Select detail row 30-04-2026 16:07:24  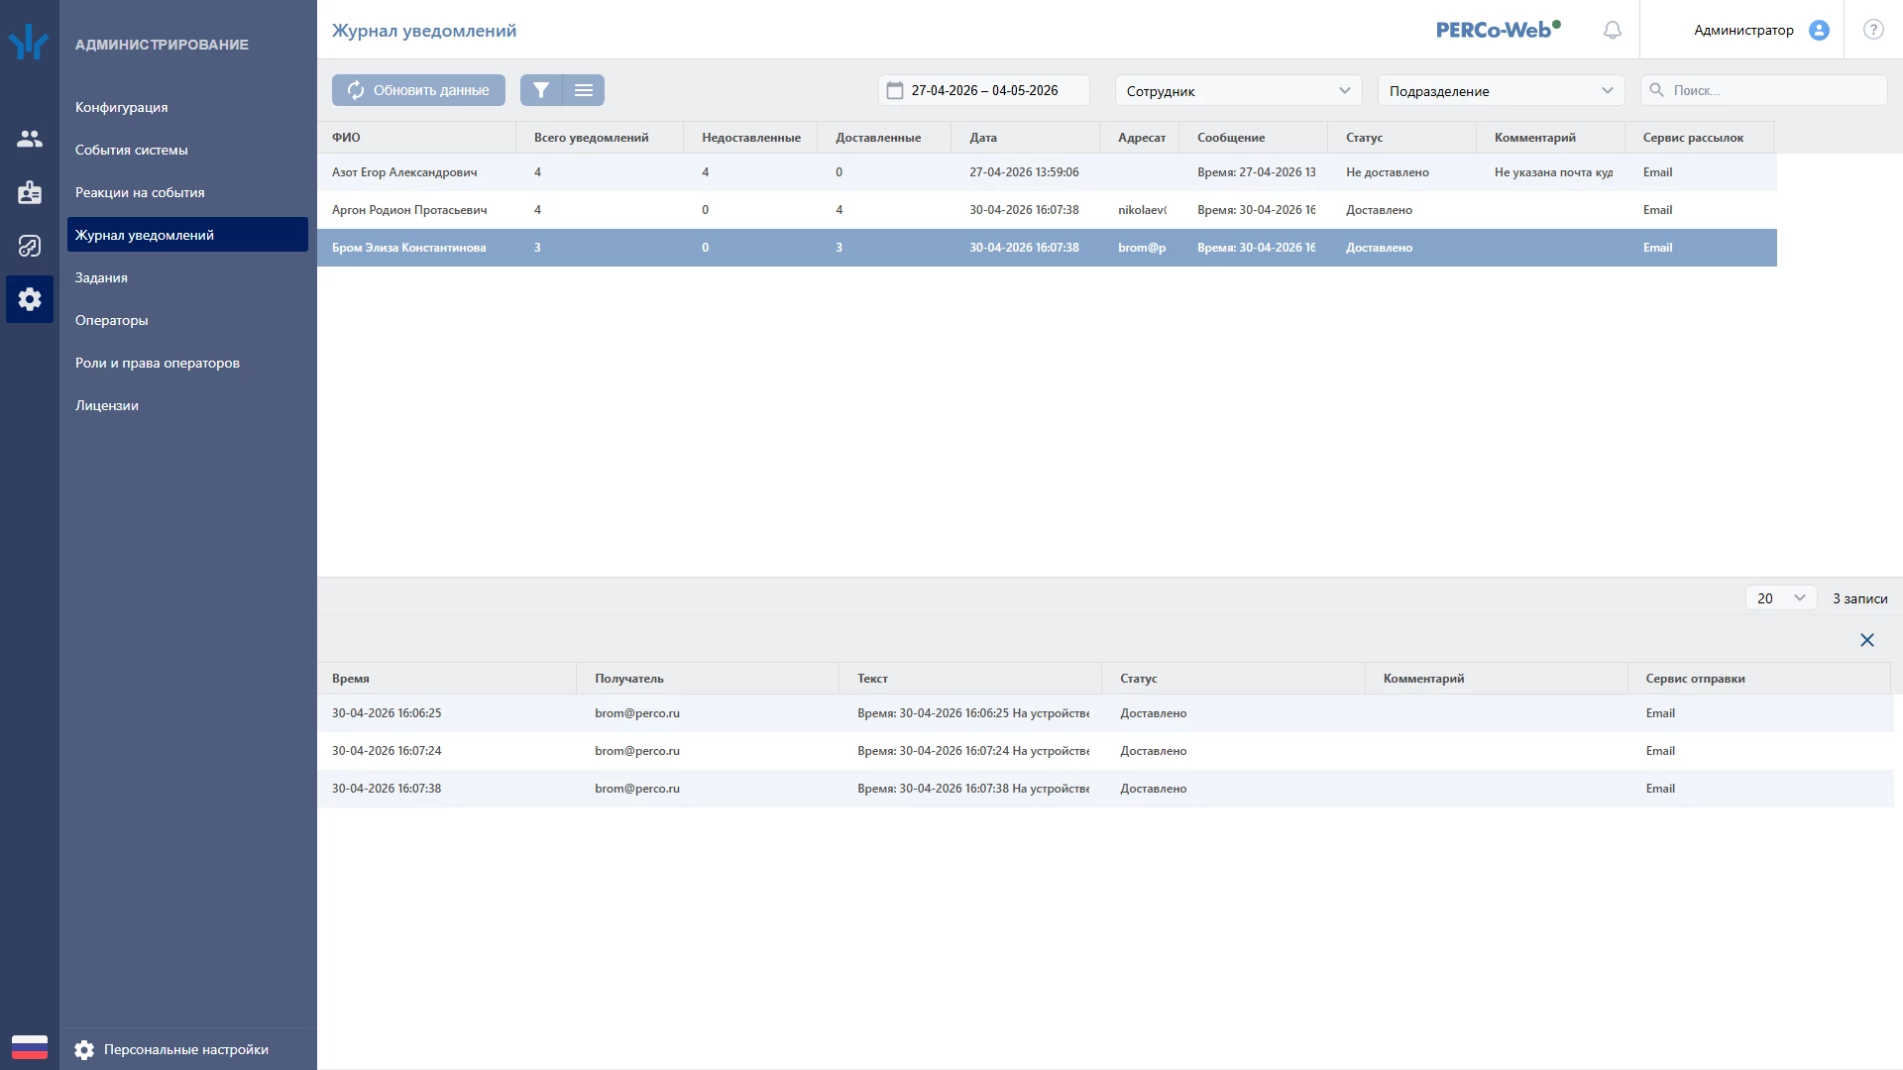click(x=1105, y=751)
